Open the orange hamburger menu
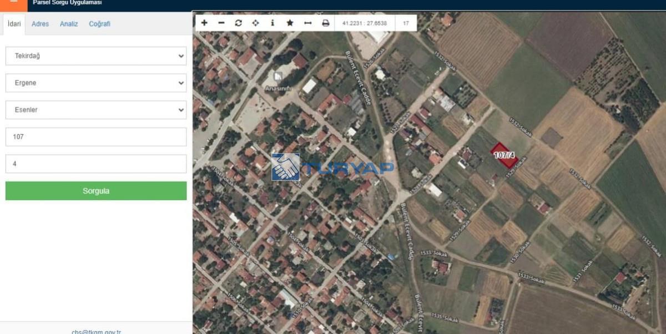Screen dimensions: 666x334 (13, 3)
